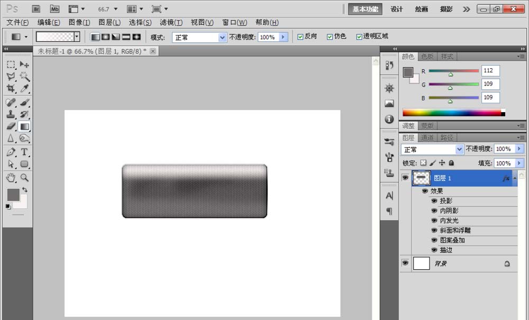Open the 滤镜 menu
This screenshot has height=320, width=529.
point(171,22)
